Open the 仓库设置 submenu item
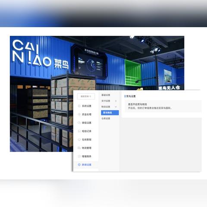This screenshot has width=207, height=207. point(106,119)
